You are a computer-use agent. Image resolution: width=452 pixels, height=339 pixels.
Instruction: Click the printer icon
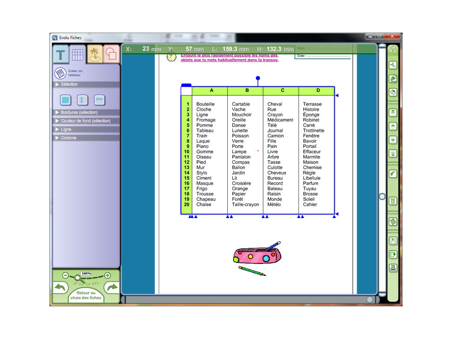392,268
